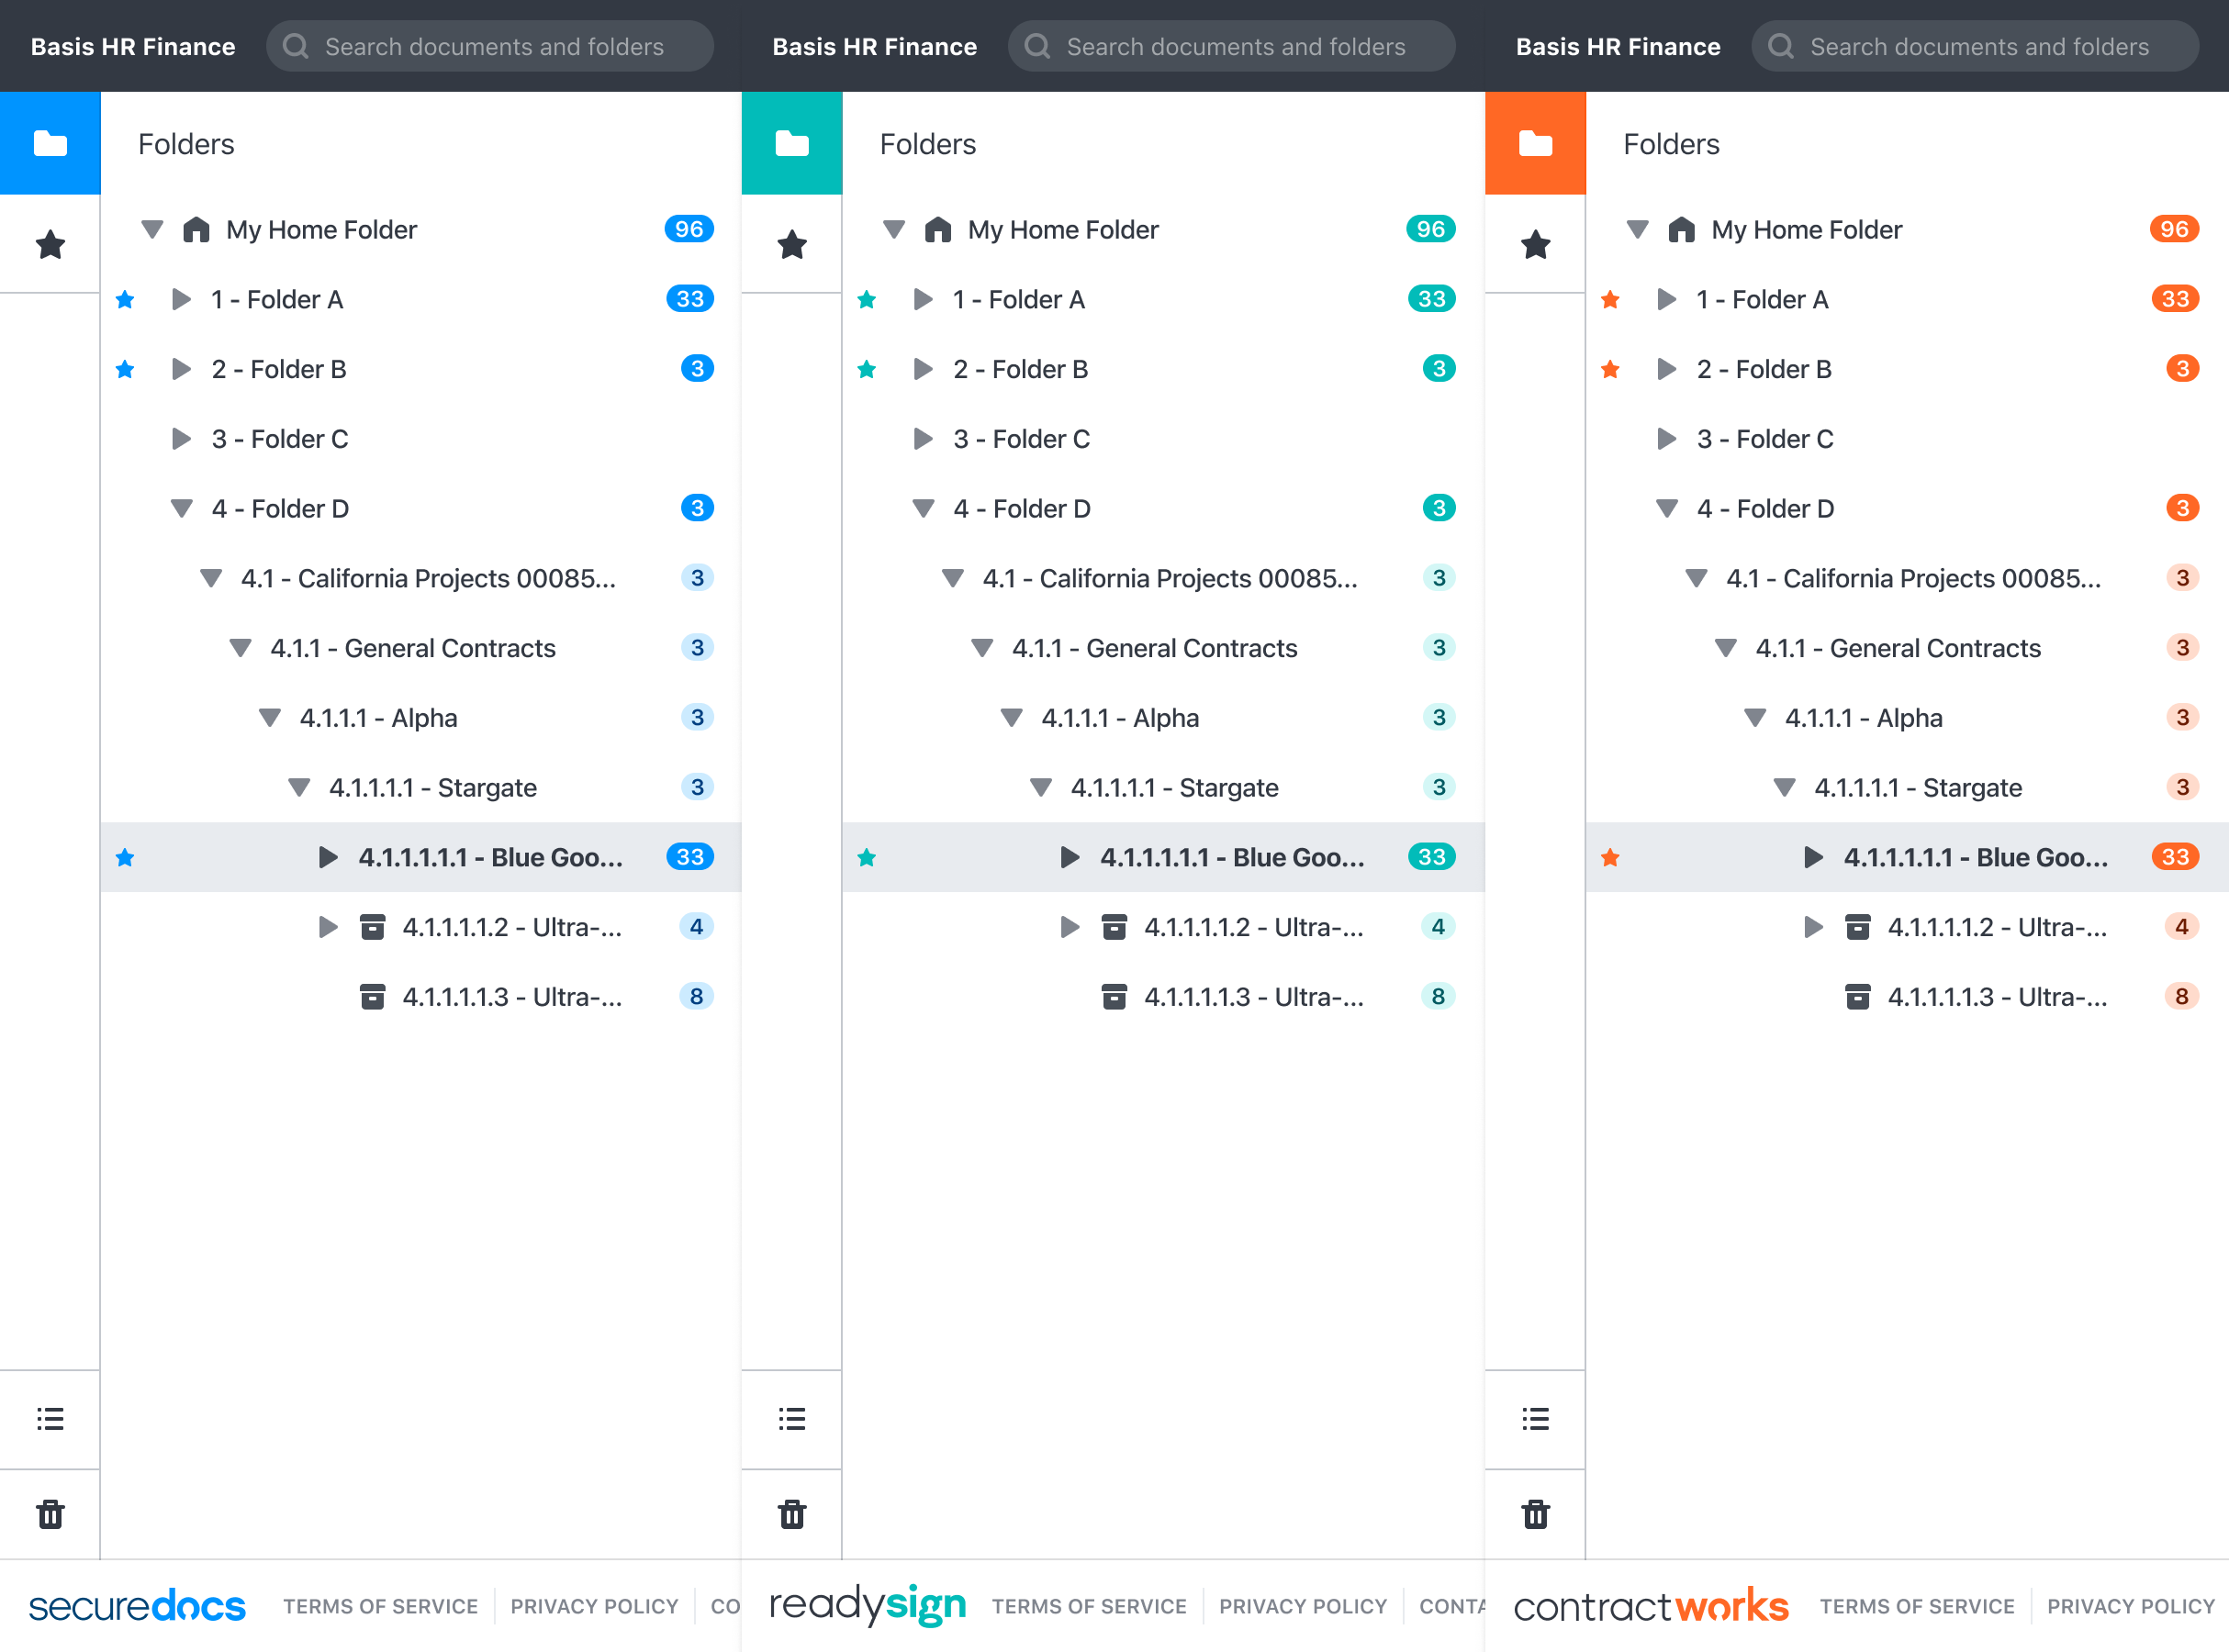
Task: Open the list view icon in contractworks sidebar
Action: 1535,1418
